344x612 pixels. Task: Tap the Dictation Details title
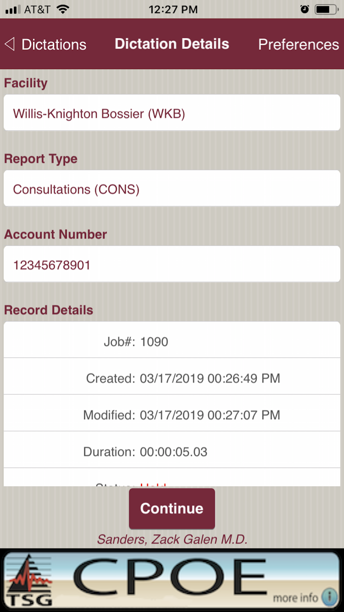[x=172, y=44]
